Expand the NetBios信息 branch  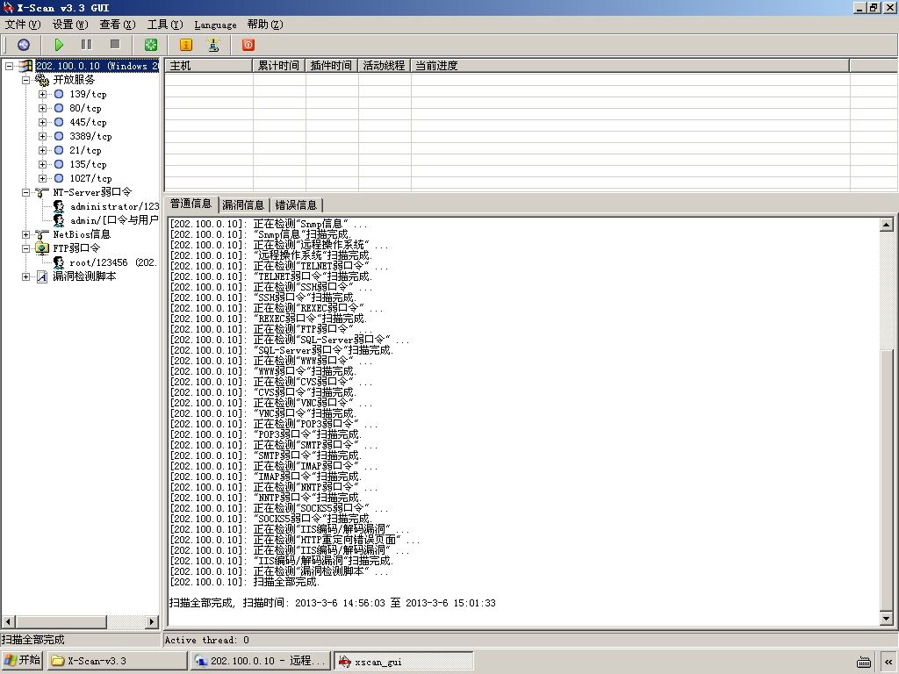pyautogui.click(x=25, y=234)
